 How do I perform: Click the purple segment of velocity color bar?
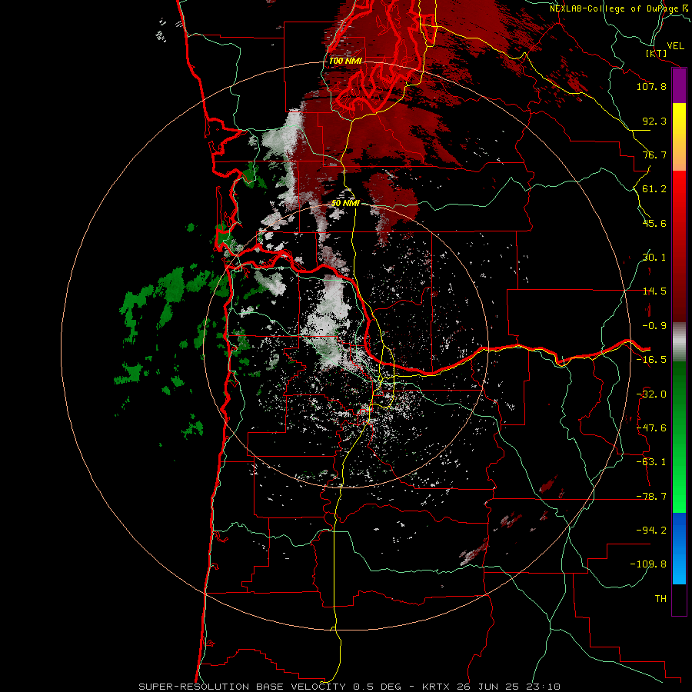pyautogui.click(x=679, y=86)
